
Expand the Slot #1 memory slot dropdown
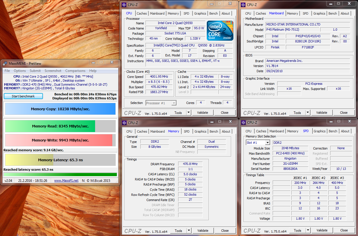point(267,143)
